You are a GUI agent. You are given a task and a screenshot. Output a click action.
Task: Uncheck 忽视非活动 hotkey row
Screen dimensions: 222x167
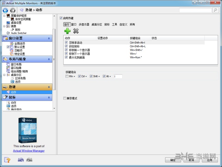pyautogui.click(x=66, y=43)
